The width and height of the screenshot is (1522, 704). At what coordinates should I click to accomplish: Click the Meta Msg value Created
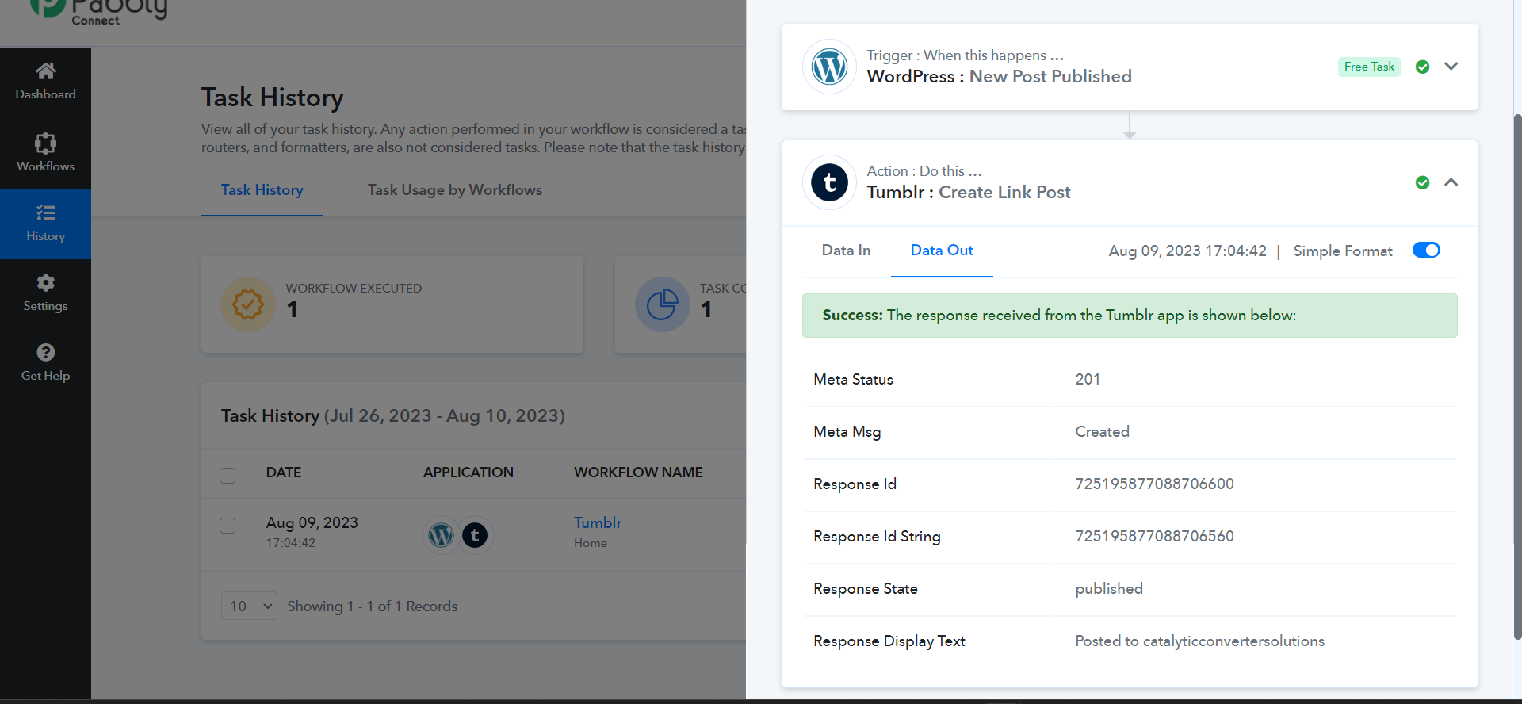(x=1102, y=431)
